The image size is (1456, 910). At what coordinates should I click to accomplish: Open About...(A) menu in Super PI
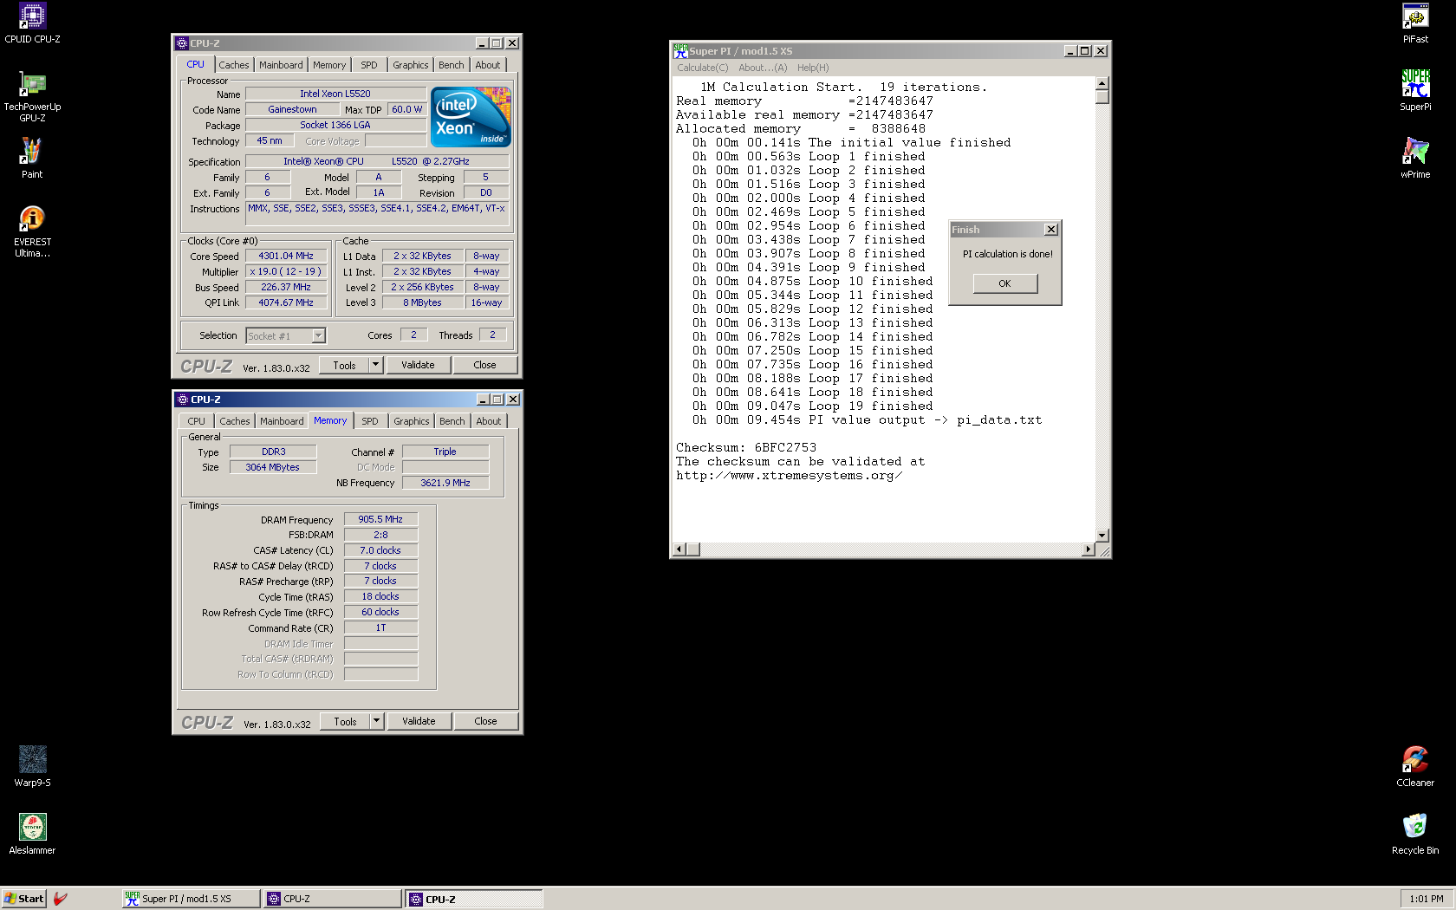763,68
